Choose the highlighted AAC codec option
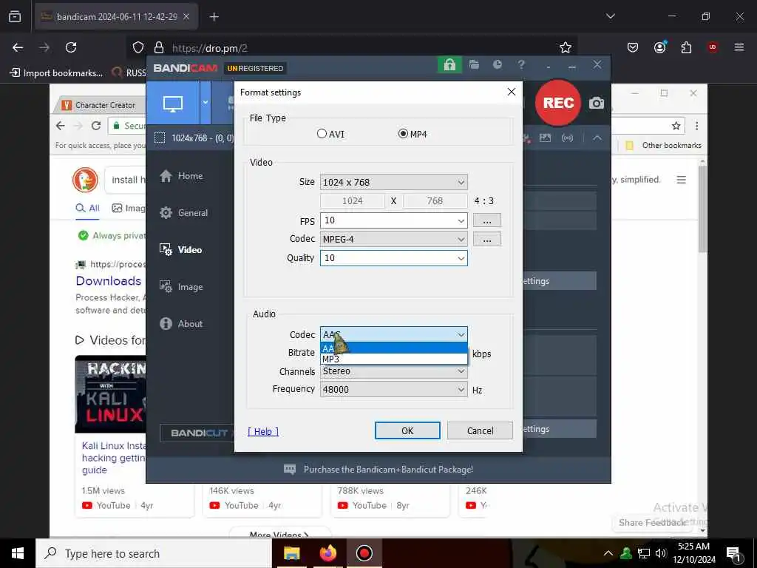The width and height of the screenshot is (757, 568). tap(393, 348)
